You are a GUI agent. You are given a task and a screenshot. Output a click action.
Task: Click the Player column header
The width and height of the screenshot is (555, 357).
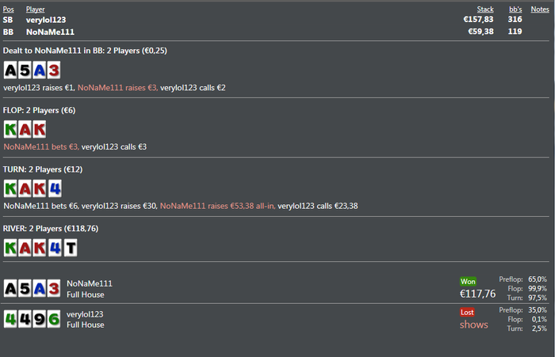36,9
